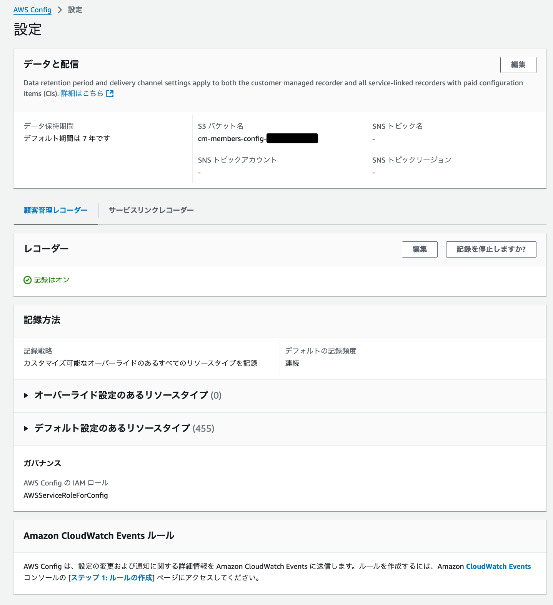The height and width of the screenshot is (605, 553).
Task: Click the 記録はオン status text
Action: click(52, 280)
